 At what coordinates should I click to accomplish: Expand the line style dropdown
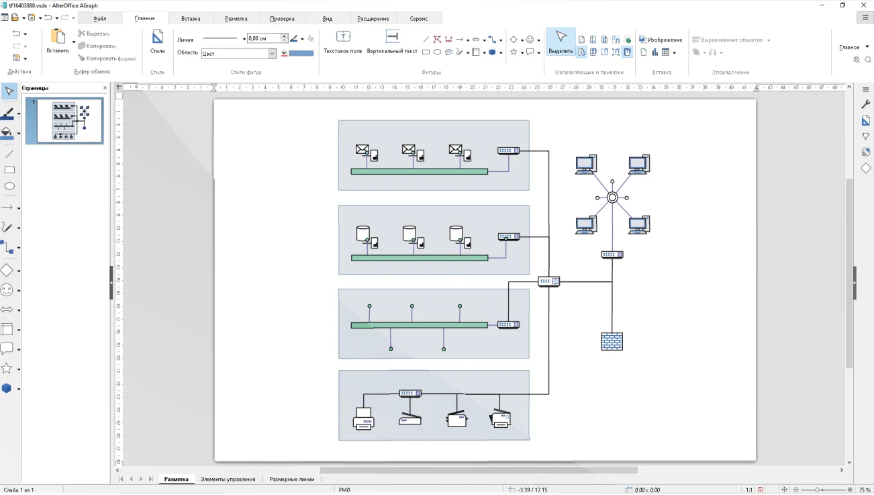[x=244, y=39]
